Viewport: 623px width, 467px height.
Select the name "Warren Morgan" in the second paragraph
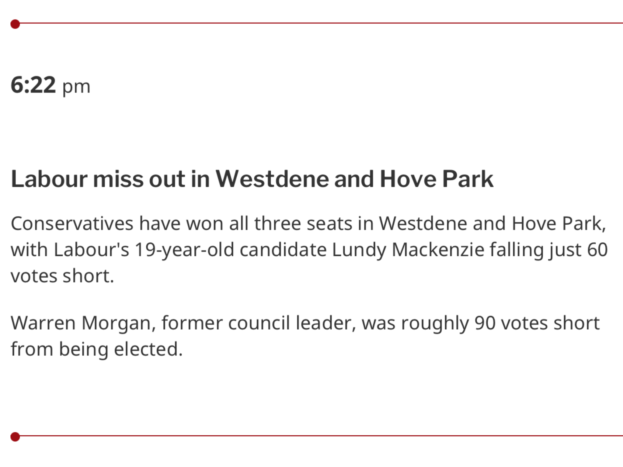(81, 323)
